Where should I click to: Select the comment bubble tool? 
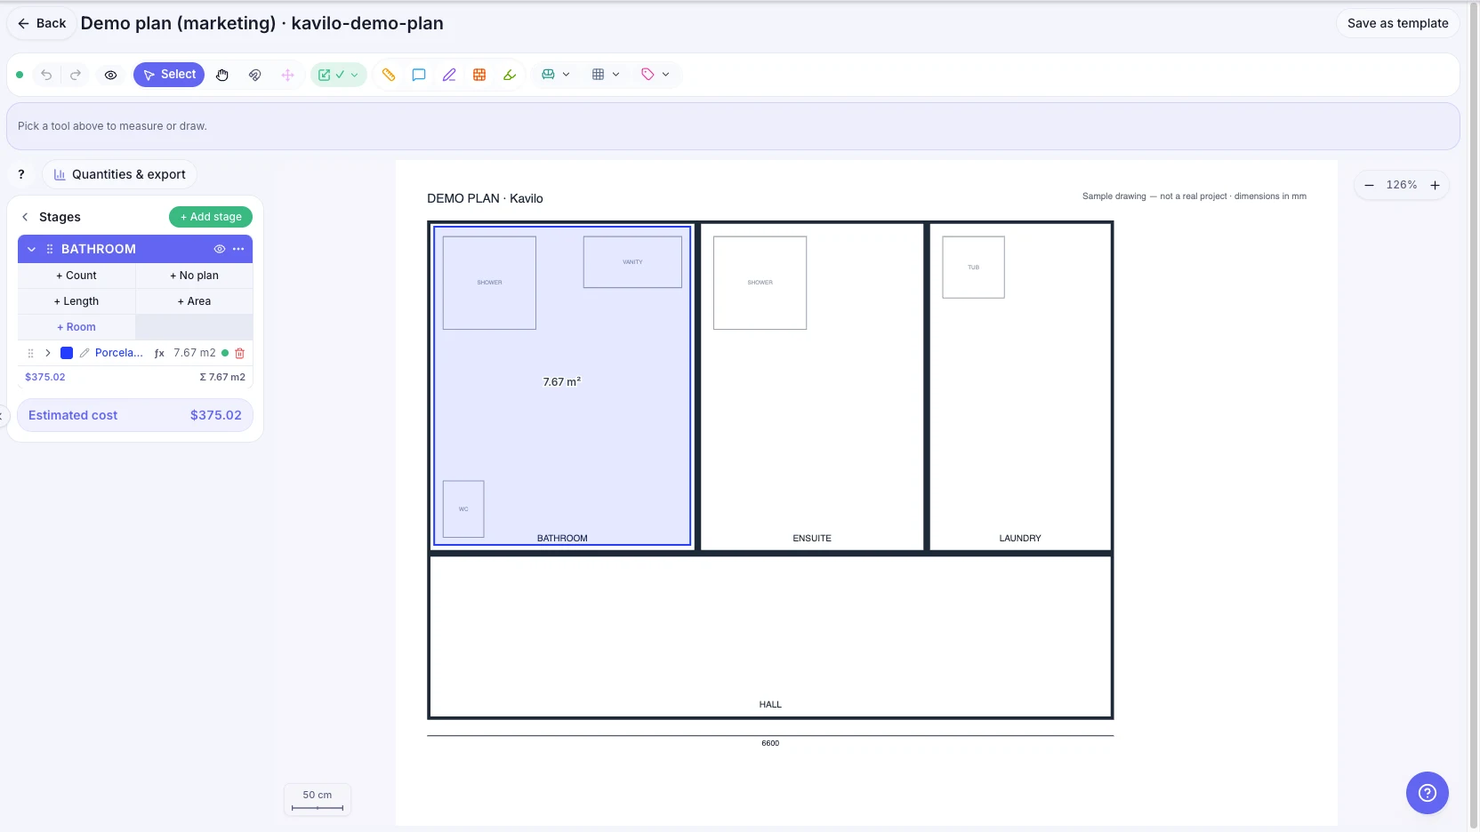click(419, 75)
